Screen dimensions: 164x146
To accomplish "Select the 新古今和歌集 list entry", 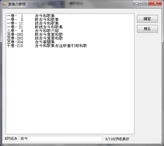I will 70,20.
